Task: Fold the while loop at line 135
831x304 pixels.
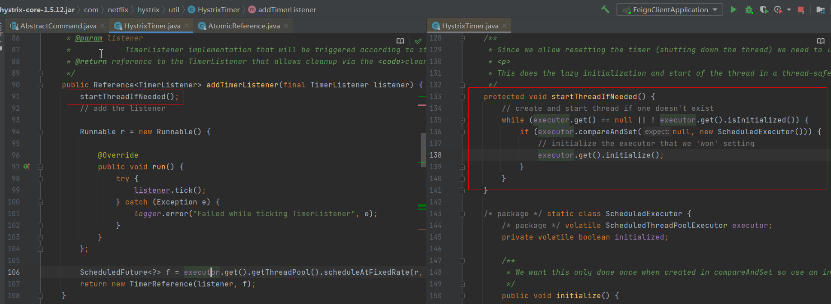Action: pos(462,120)
